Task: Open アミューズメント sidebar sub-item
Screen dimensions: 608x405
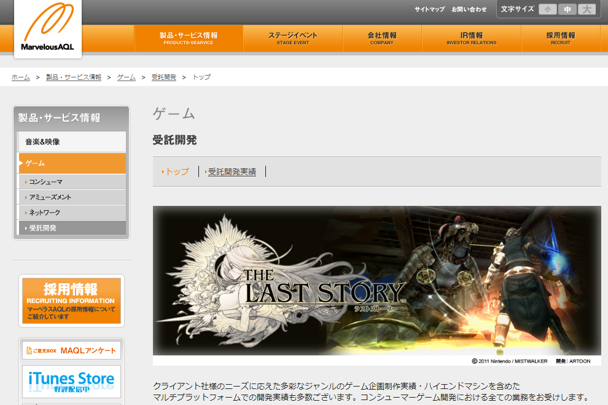Action: click(x=72, y=197)
